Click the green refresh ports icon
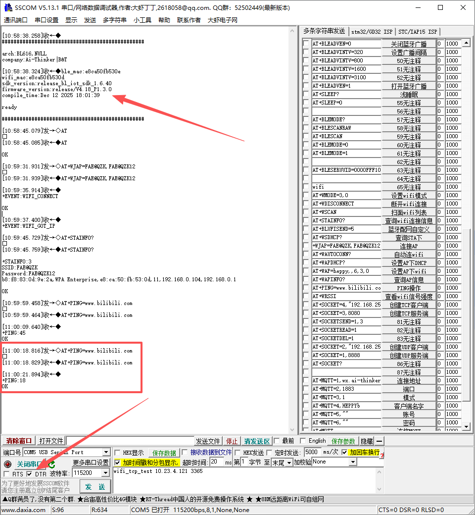Image resolution: width=475 pixels, height=515 pixels. tap(52, 464)
